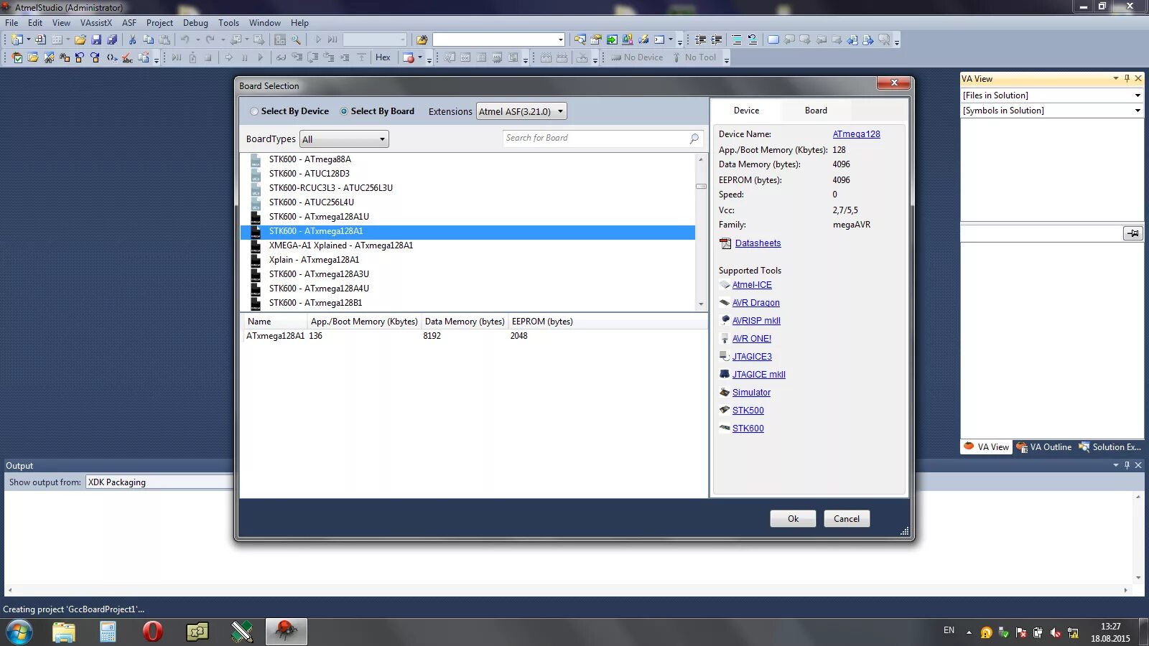
Task: Cancel the Board Selection dialog
Action: 847,519
